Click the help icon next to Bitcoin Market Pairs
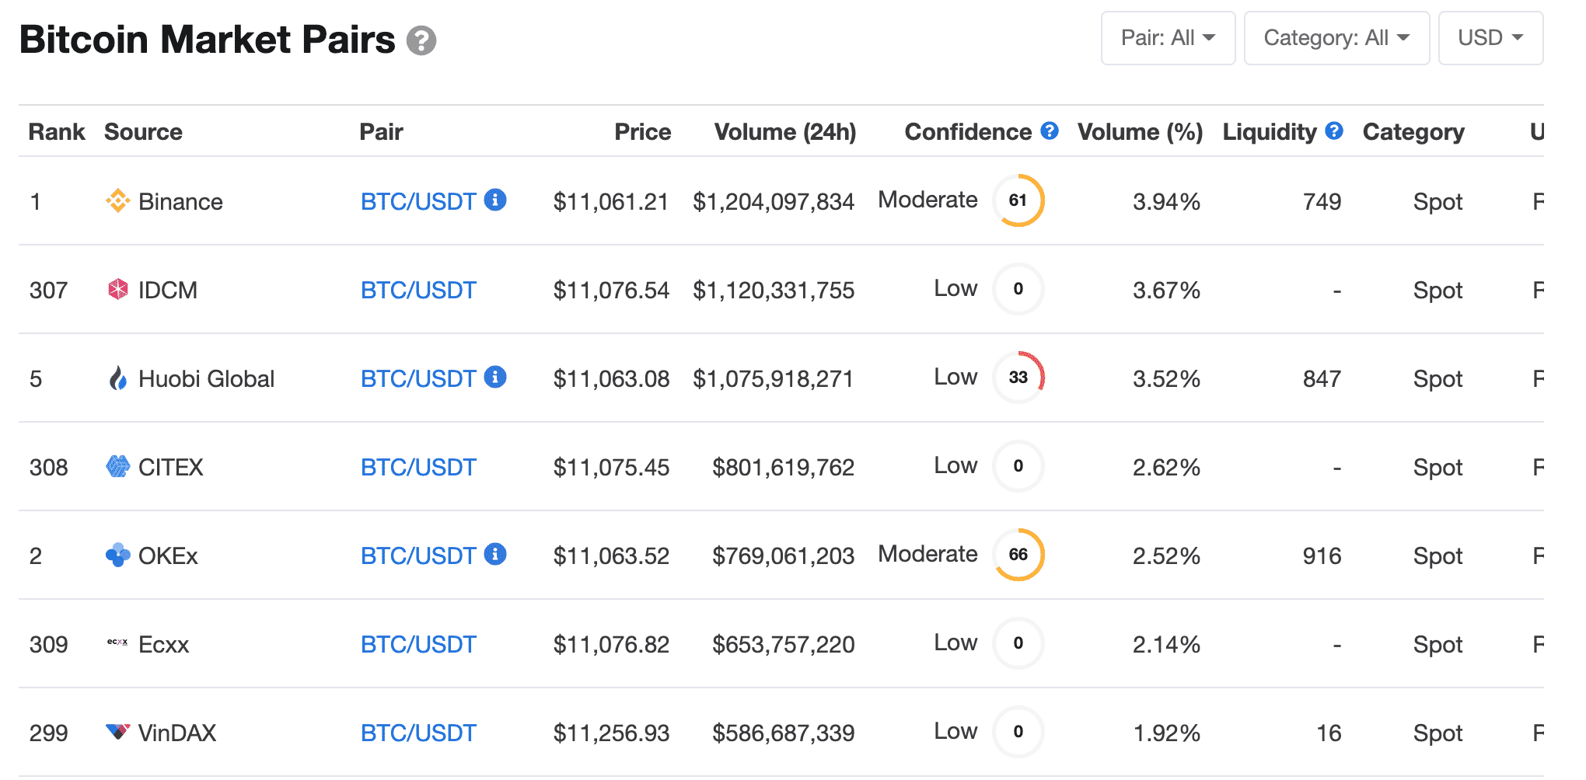Viewport: 1586px width, 780px height. point(421,40)
